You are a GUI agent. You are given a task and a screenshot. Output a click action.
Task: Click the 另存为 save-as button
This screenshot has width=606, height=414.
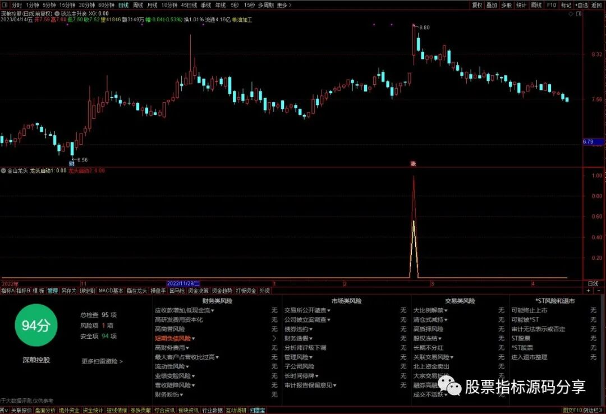69,291
